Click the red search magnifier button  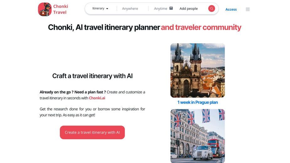tap(211, 8)
